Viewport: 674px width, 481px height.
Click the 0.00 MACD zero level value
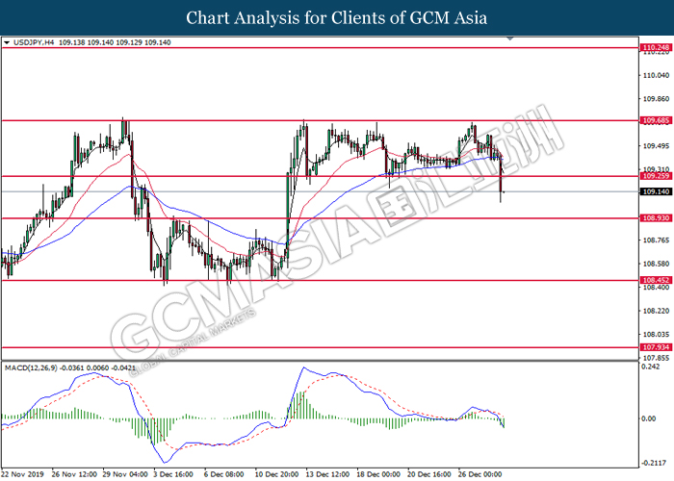(649, 418)
